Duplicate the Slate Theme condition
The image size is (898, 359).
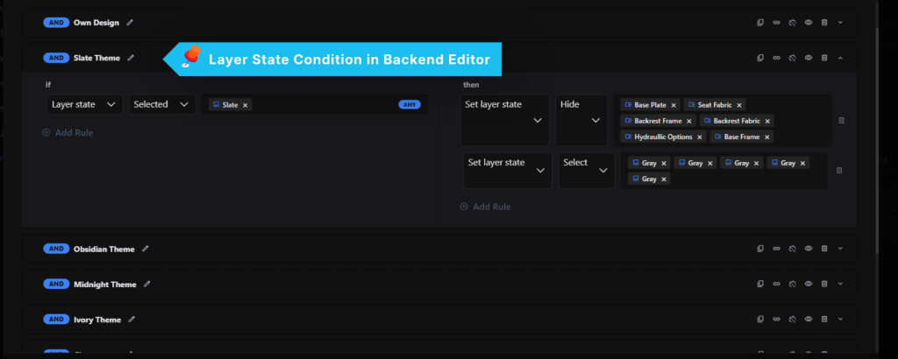click(760, 58)
